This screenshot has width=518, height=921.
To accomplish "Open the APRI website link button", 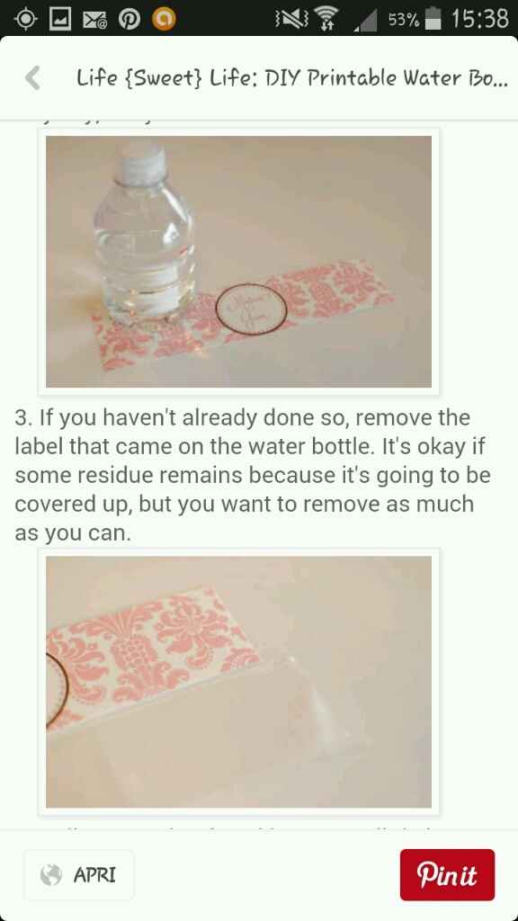I will point(79,874).
